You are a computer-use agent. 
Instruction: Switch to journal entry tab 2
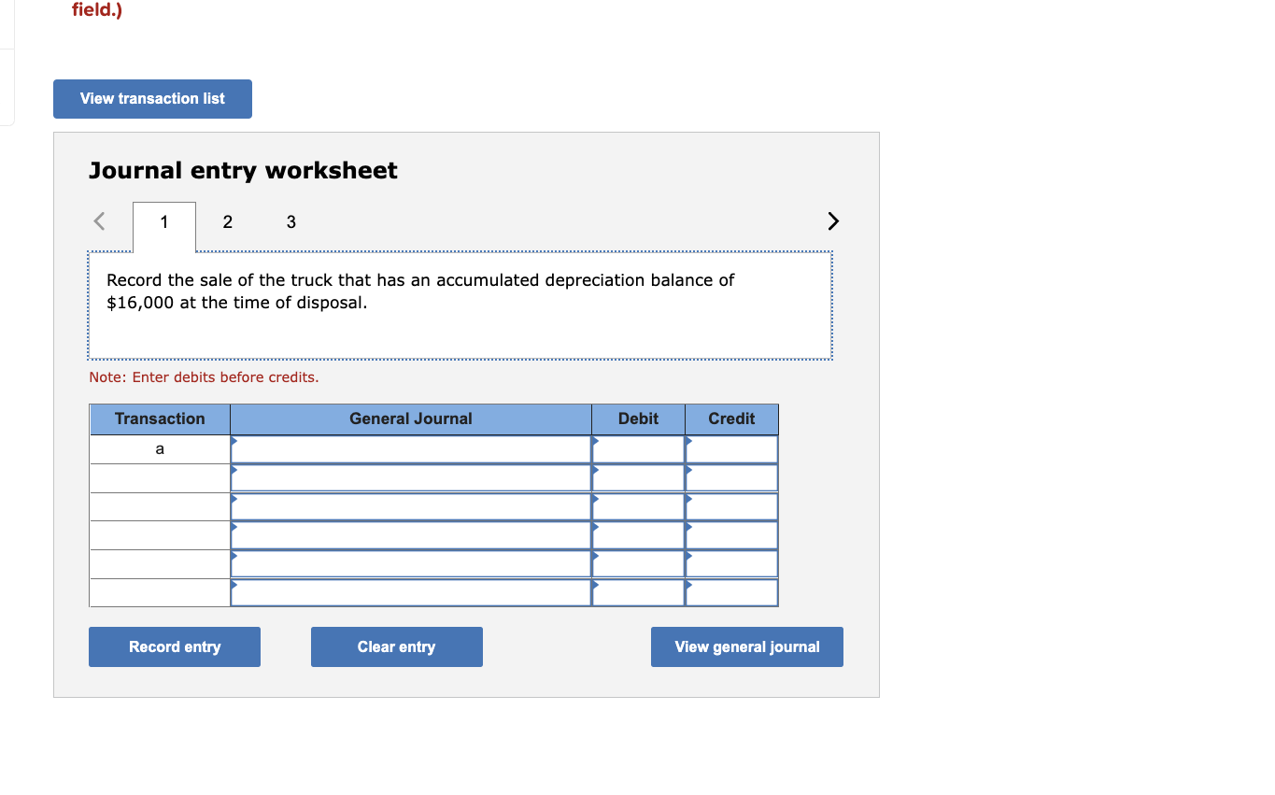click(x=227, y=222)
